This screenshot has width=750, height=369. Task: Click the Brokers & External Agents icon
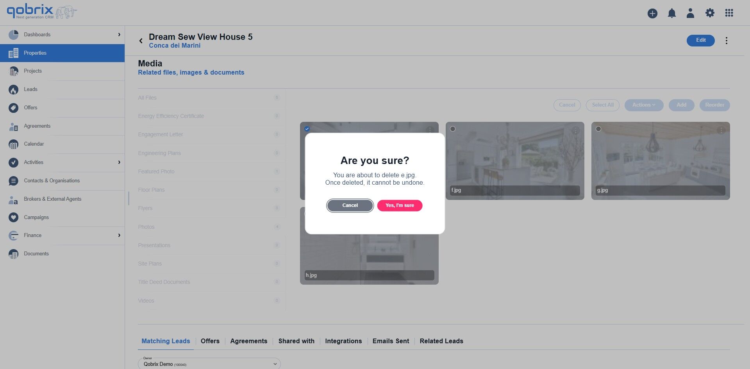click(13, 200)
